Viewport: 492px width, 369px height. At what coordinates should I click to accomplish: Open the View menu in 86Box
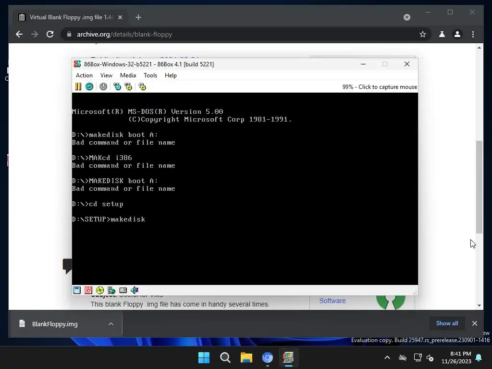[x=106, y=75]
